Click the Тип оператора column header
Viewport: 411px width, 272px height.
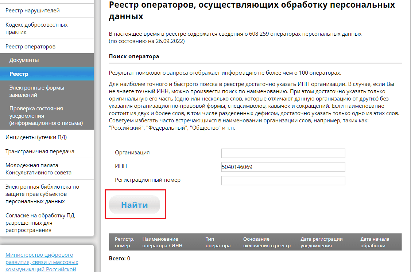[x=218, y=242]
